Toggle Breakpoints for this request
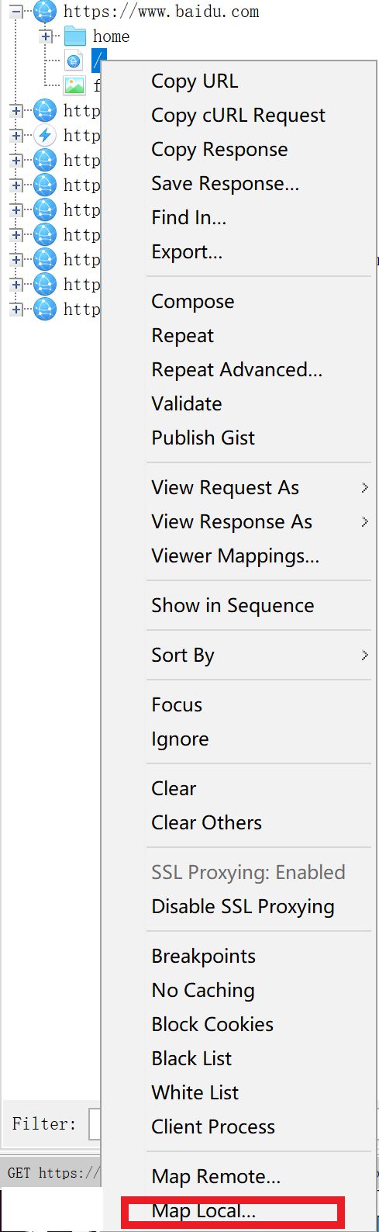The width and height of the screenshot is (379, 1232). click(204, 956)
